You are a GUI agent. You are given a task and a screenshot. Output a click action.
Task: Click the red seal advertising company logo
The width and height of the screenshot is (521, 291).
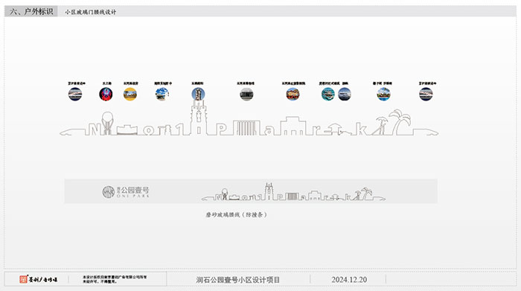[38, 279]
